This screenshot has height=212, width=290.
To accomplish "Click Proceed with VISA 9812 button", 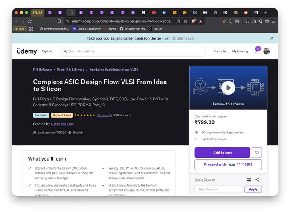I will click(228, 164).
